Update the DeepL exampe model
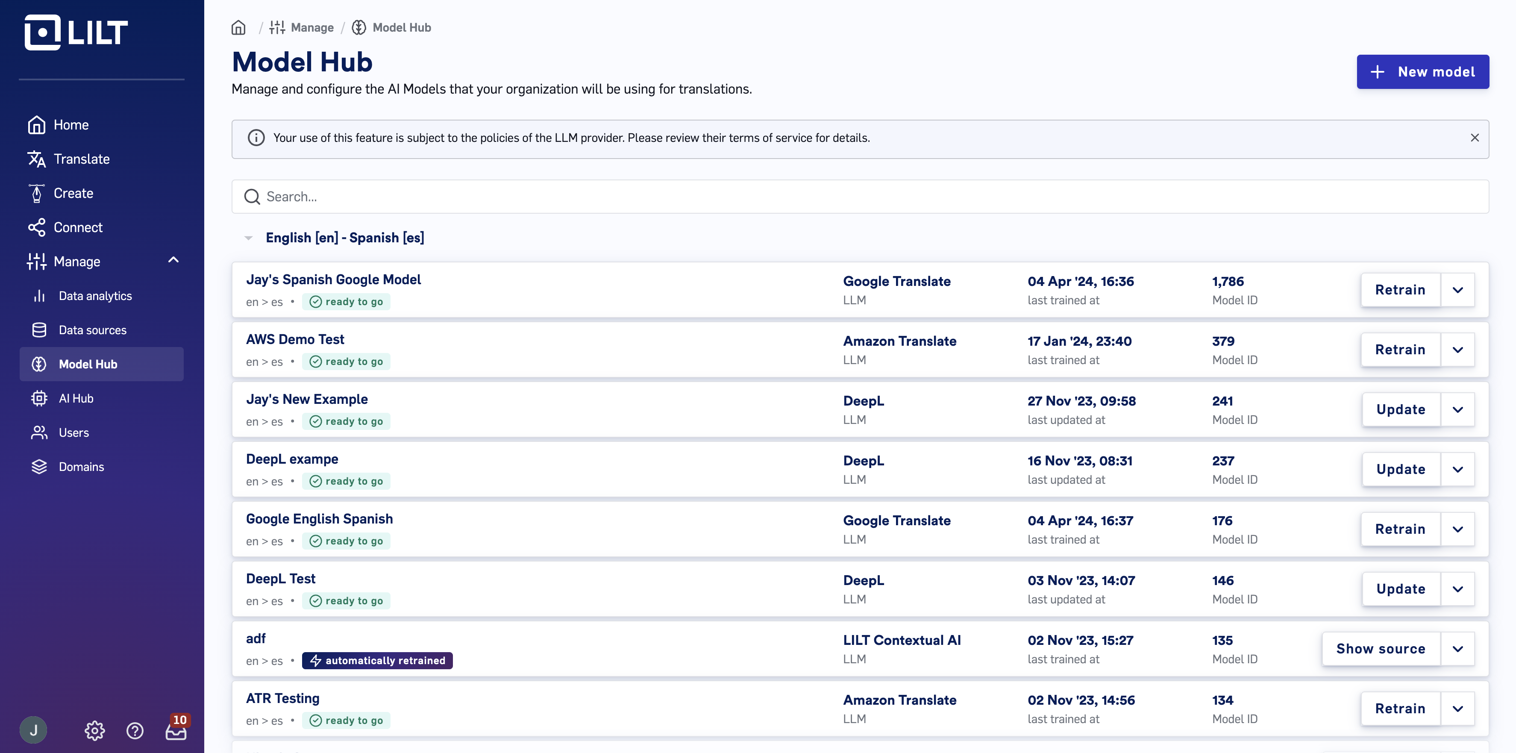This screenshot has height=753, width=1516. point(1401,469)
